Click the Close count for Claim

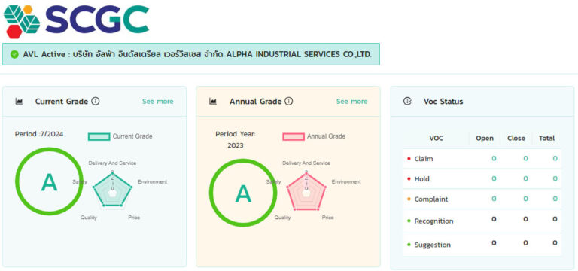(x=525, y=158)
